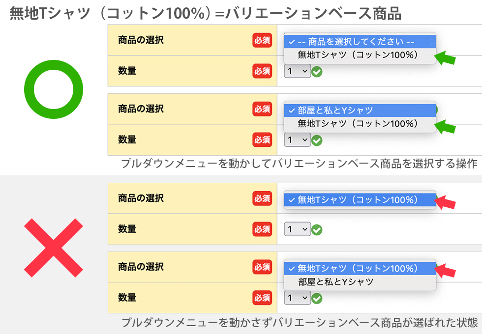Open the first 数量 quantity dropdown
Image resolution: width=482 pixels, height=334 pixels.
(x=297, y=71)
